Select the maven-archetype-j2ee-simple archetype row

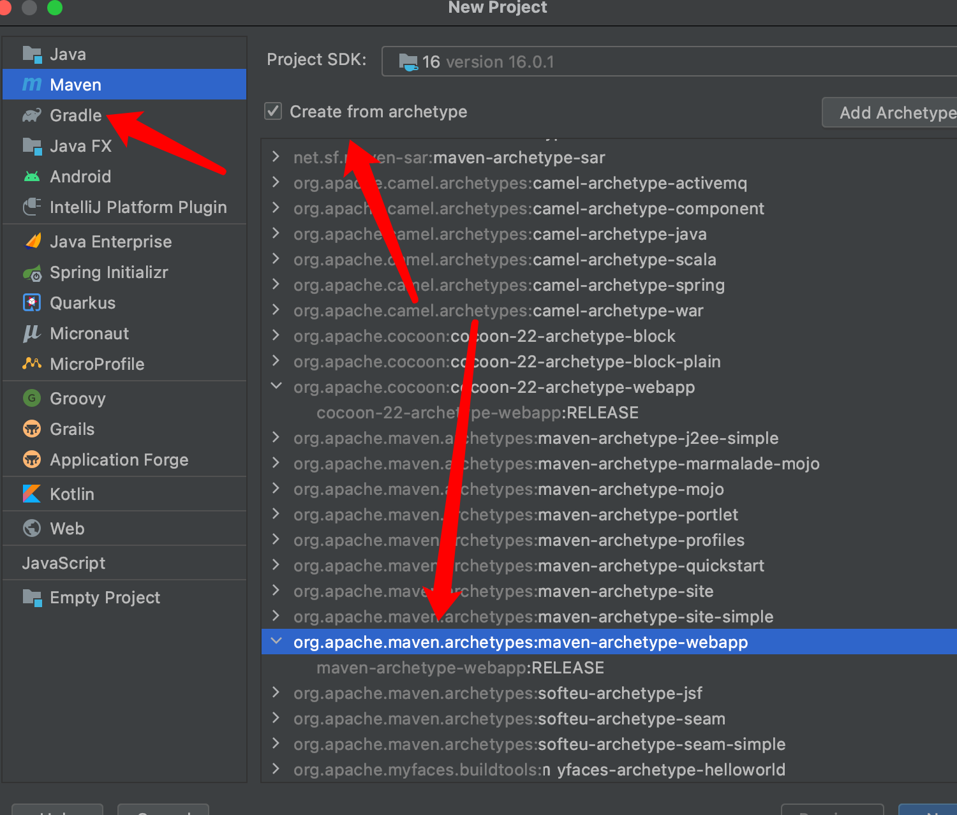(x=535, y=438)
